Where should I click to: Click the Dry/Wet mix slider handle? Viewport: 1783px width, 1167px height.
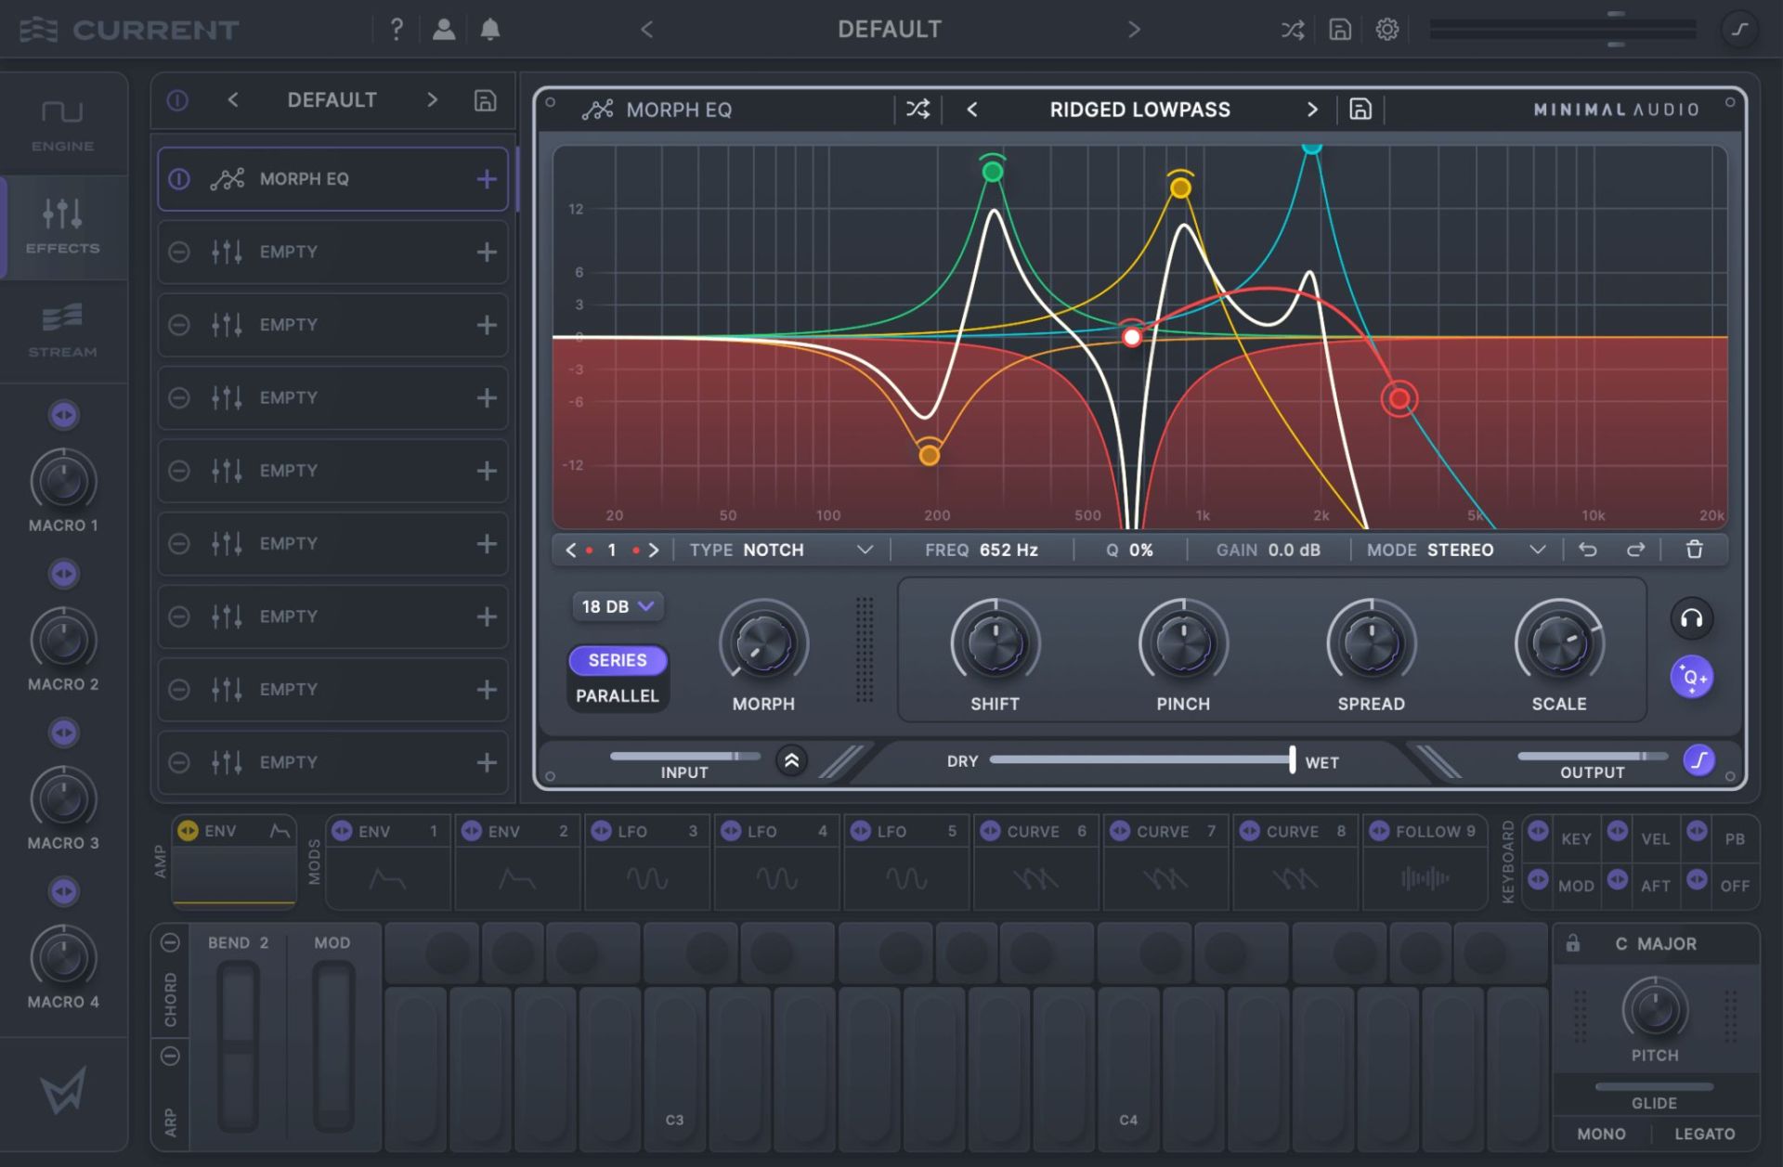[x=1292, y=759]
